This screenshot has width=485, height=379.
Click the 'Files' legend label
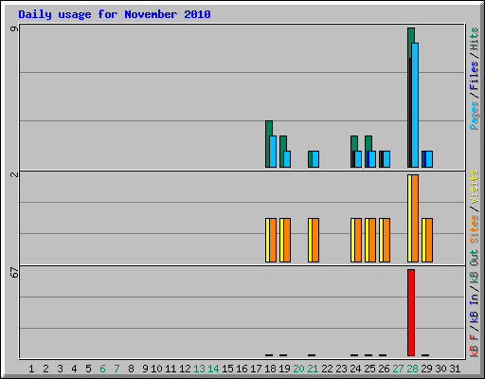(x=475, y=75)
